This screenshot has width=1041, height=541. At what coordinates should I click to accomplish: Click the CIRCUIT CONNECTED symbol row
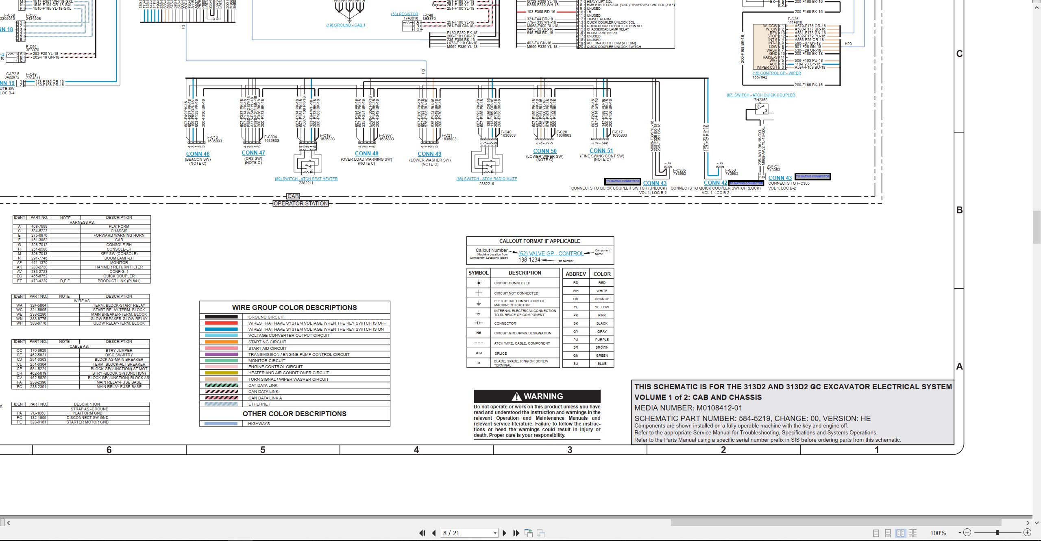click(x=513, y=283)
